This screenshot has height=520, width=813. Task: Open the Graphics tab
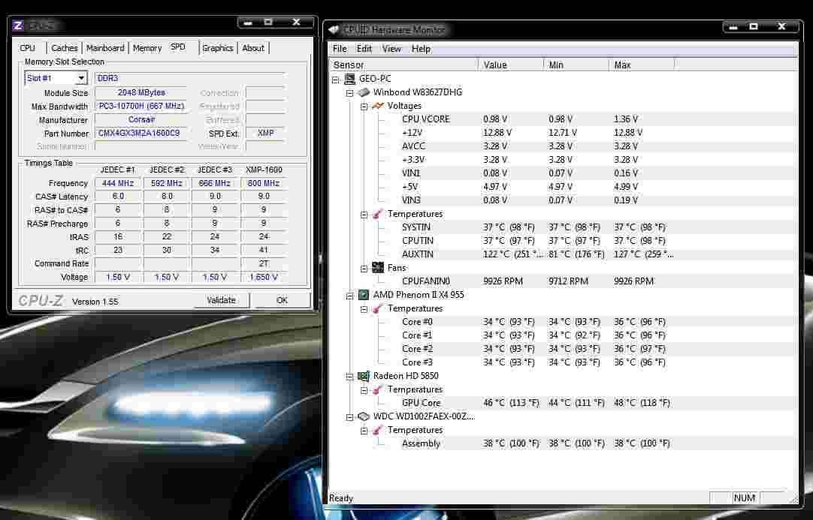[218, 48]
